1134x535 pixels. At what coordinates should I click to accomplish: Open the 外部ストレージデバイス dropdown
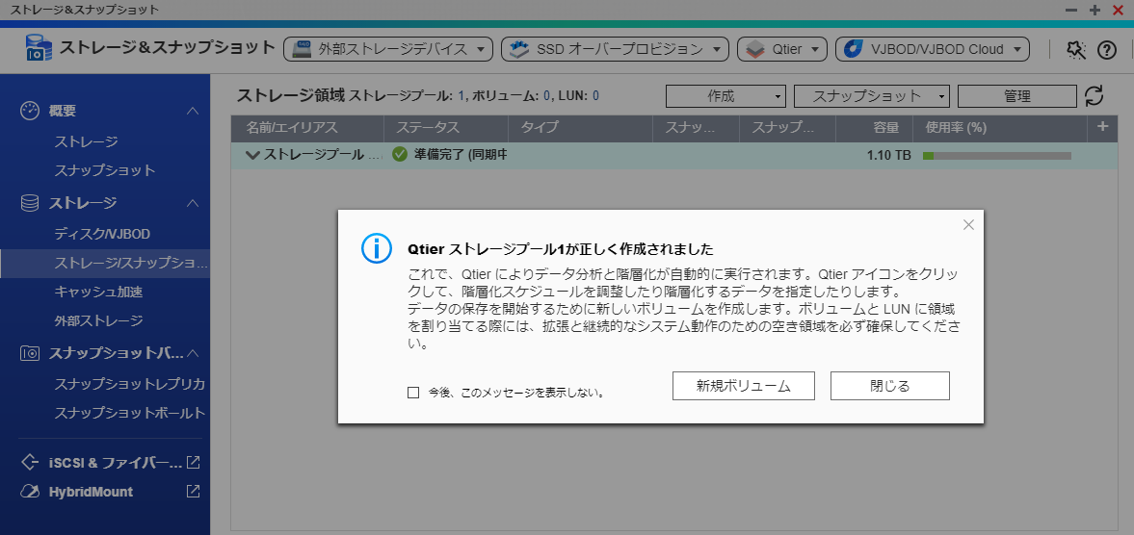(x=387, y=49)
